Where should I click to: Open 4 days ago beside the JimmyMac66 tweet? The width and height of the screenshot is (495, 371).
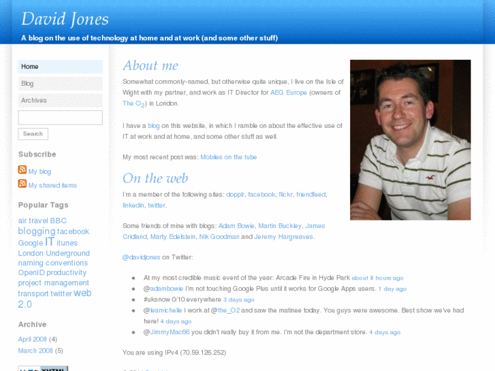(385, 332)
